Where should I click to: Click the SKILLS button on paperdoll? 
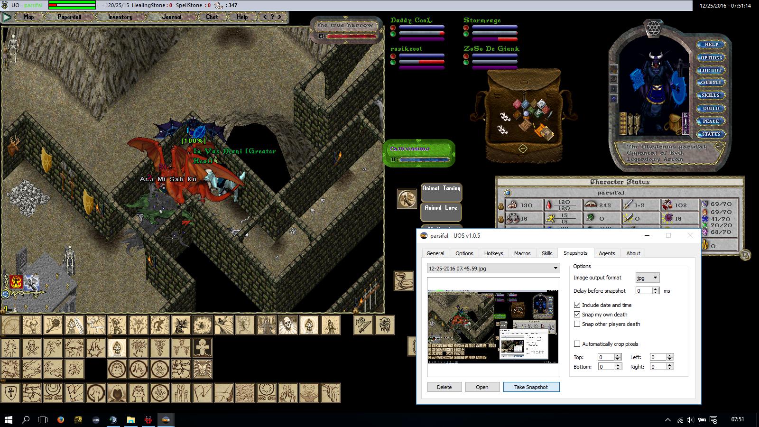pos(711,95)
